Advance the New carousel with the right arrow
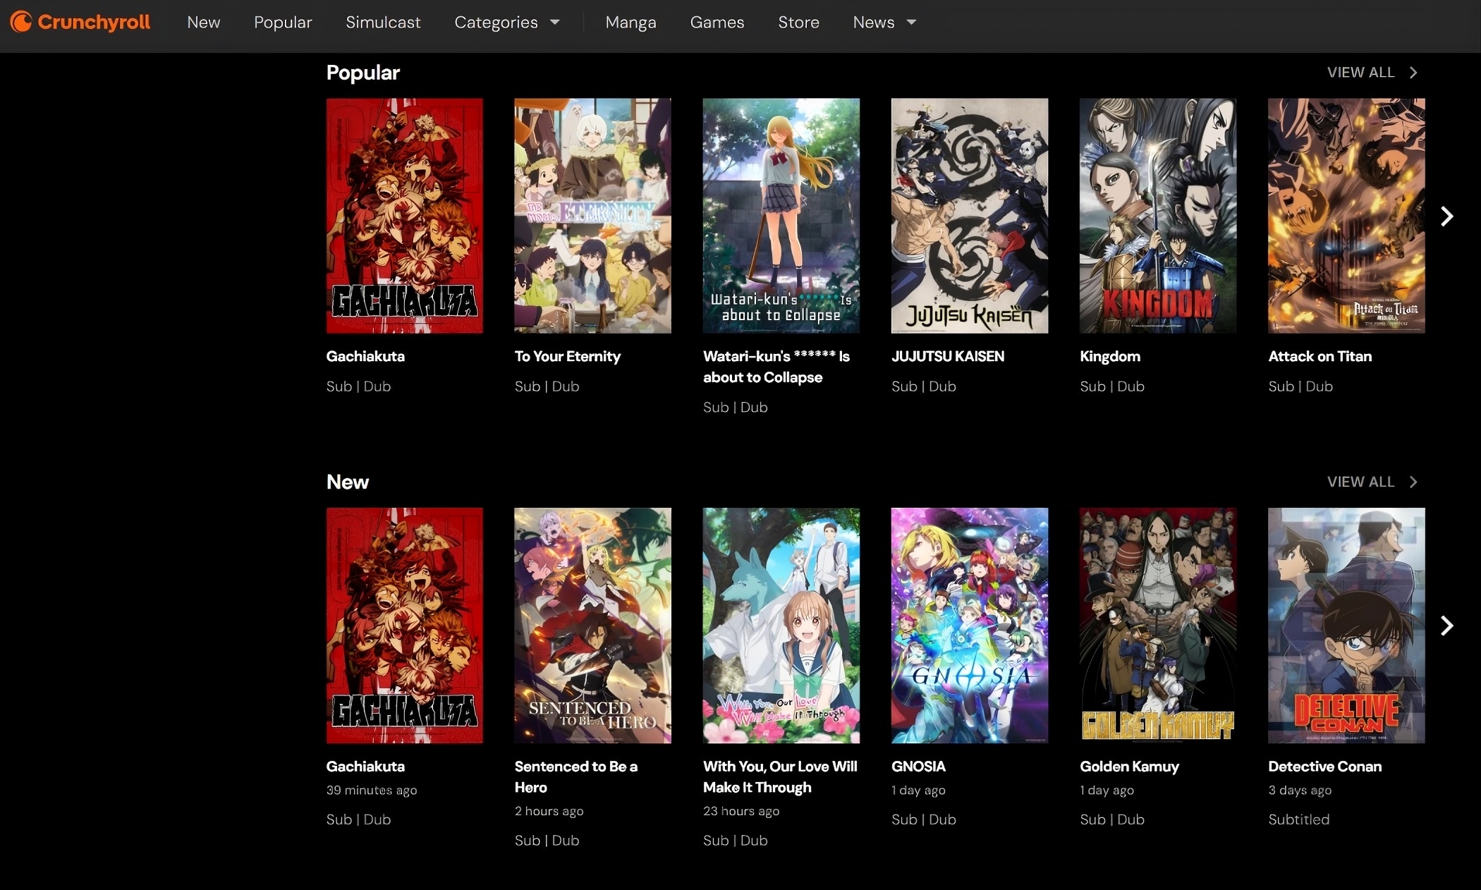The image size is (1481, 890). point(1446,626)
